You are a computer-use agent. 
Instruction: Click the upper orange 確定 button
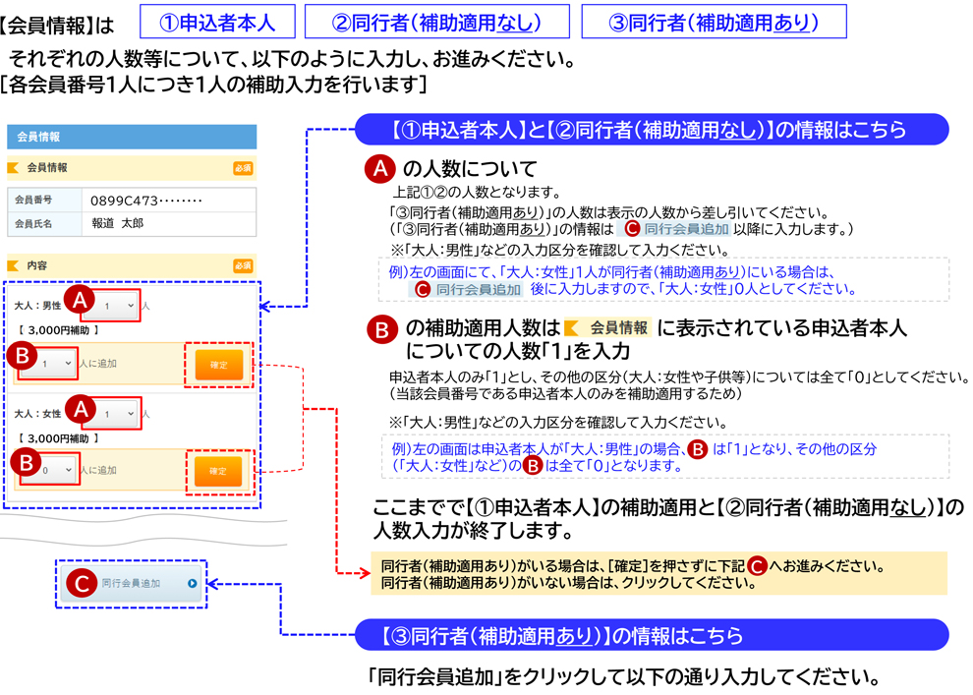218,365
